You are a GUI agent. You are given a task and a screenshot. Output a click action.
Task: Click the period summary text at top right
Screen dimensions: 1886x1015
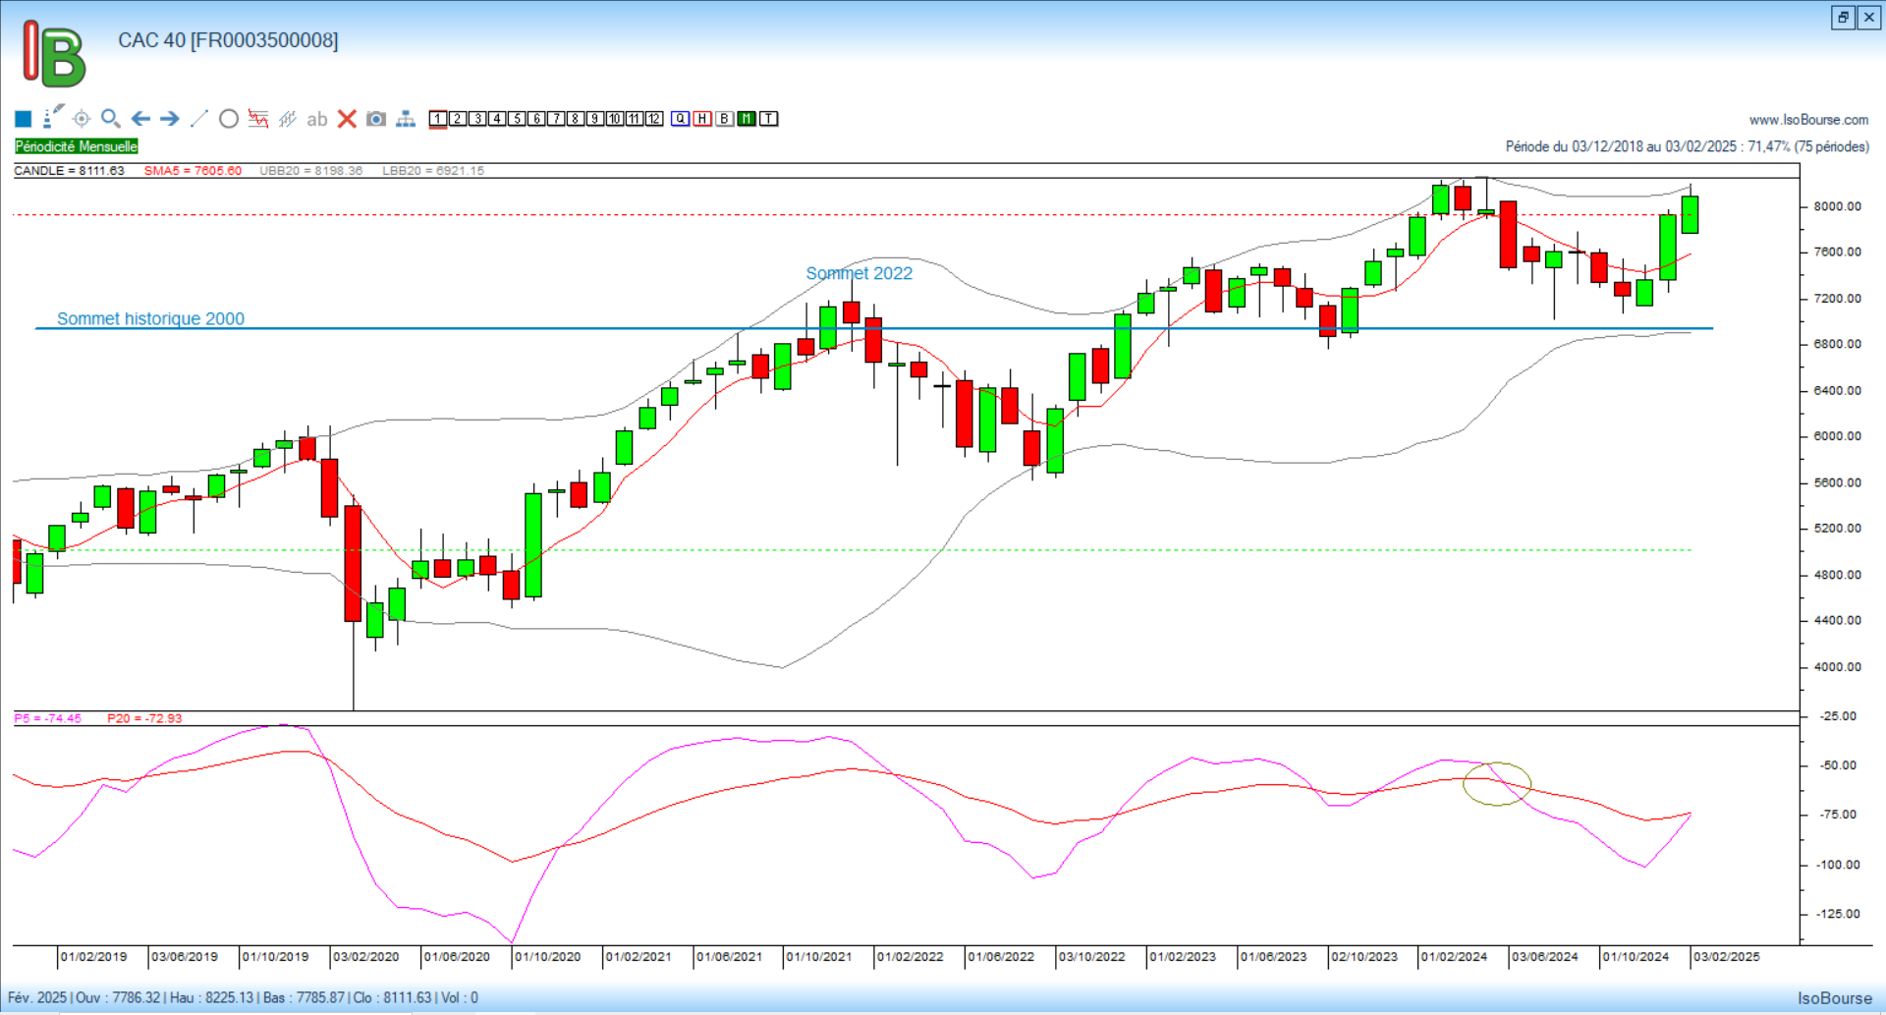pyautogui.click(x=1687, y=146)
